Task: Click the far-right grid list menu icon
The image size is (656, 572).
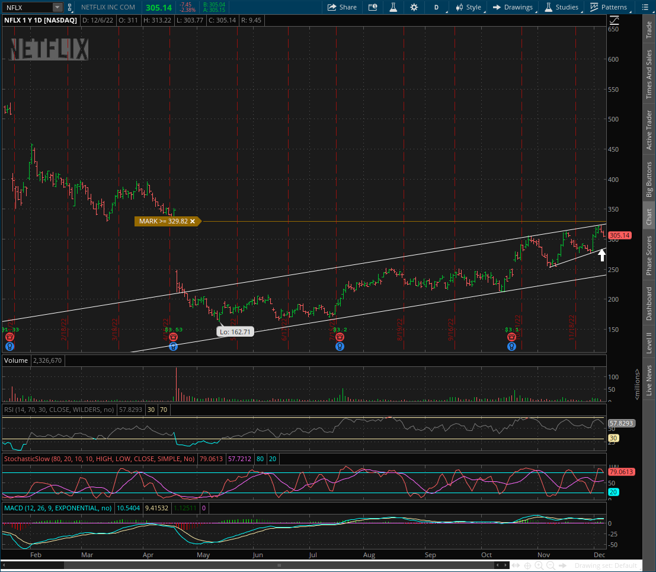Action: 645,7
